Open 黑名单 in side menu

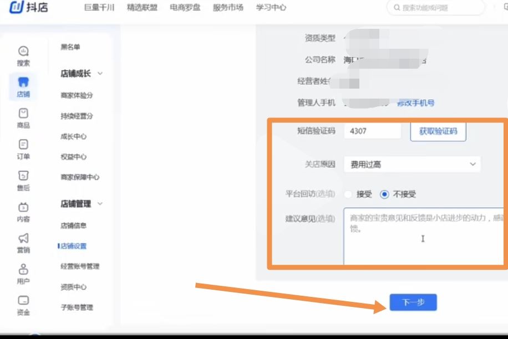click(x=70, y=47)
